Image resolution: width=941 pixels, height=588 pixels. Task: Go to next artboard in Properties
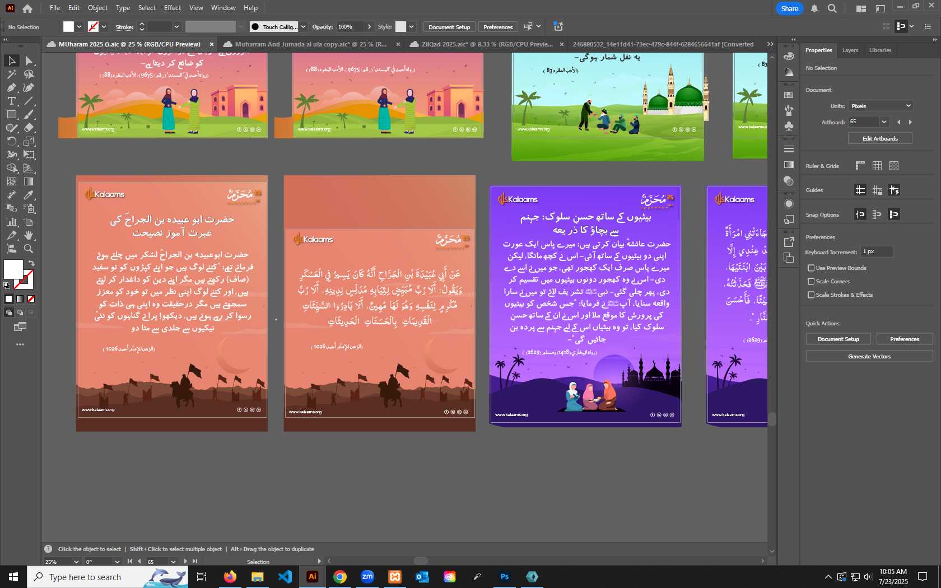tap(910, 122)
